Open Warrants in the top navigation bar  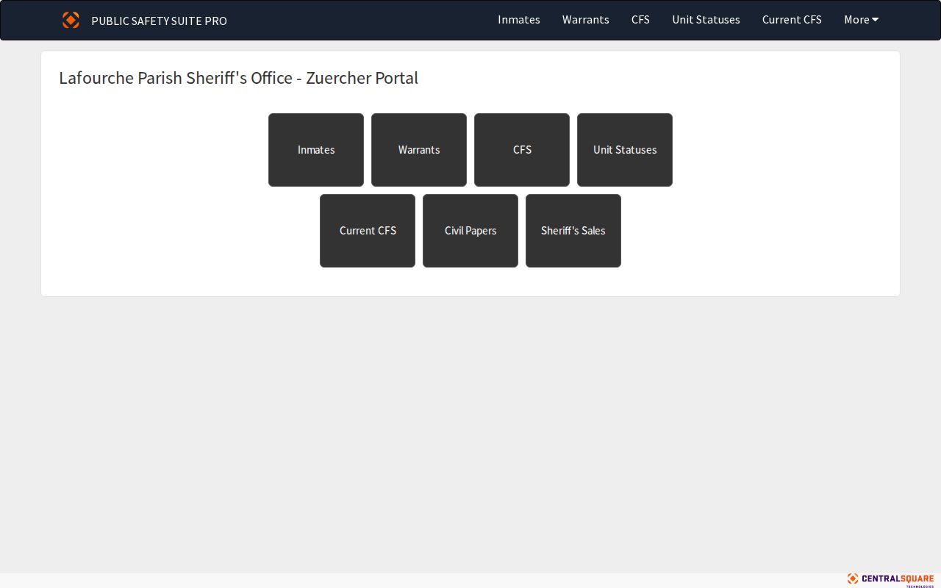pos(585,20)
